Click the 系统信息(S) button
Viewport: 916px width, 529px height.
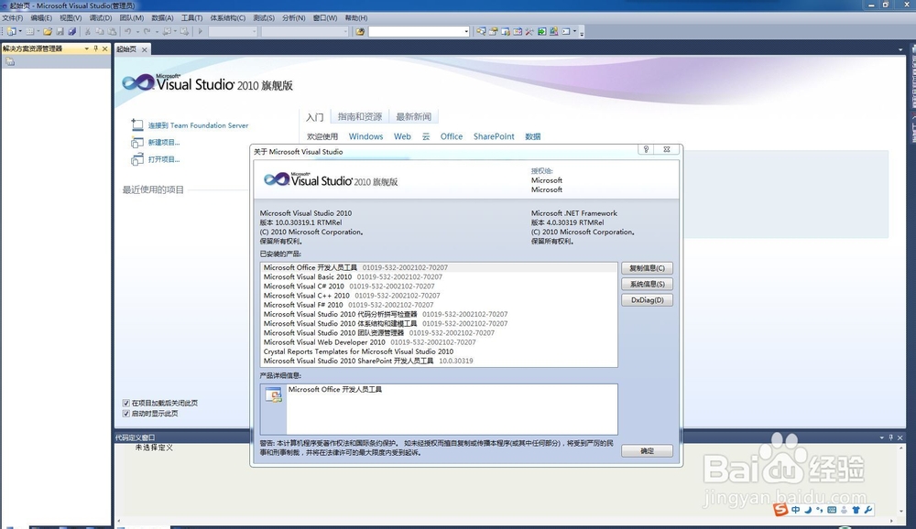click(x=647, y=284)
